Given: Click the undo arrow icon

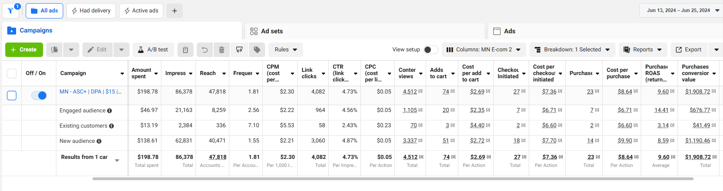Looking at the screenshot, I should pyautogui.click(x=205, y=50).
